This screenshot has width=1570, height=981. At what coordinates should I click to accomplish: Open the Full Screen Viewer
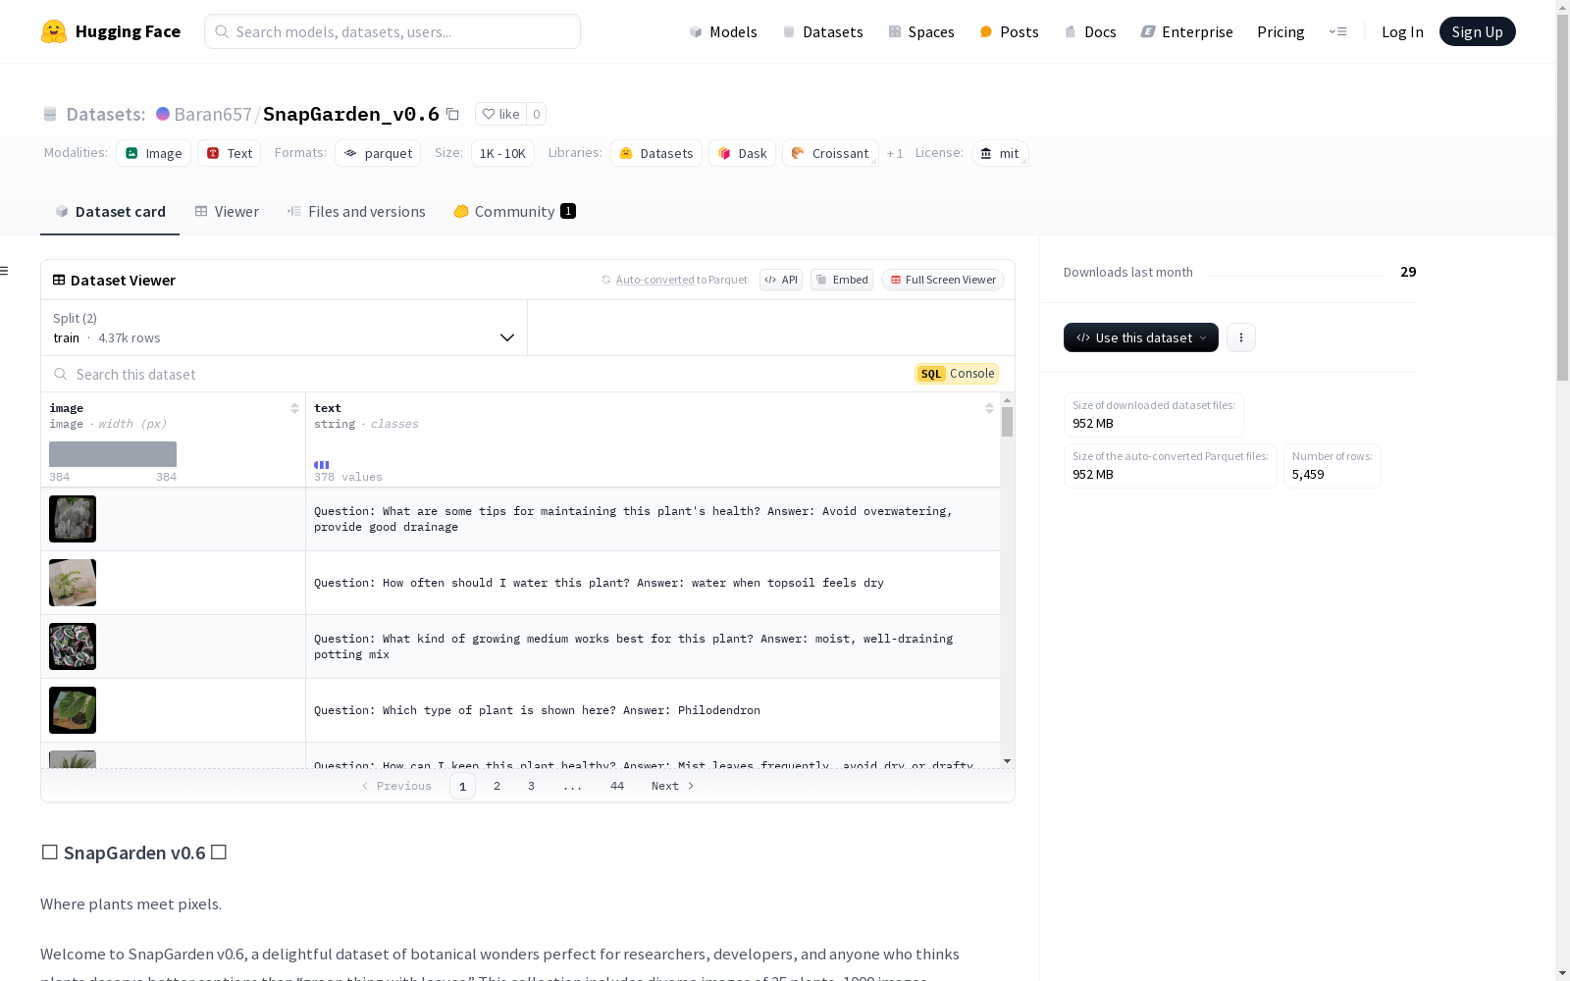tap(942, 280)
